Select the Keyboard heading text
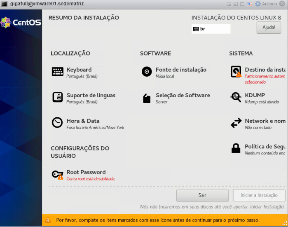The image size is (288, 227). (79, 70)
